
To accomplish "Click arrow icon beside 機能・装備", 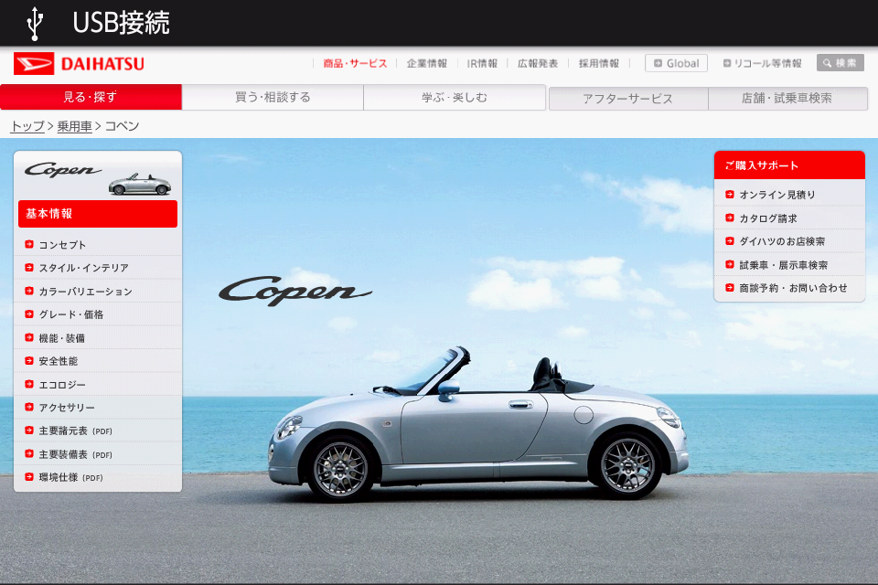I will click(x=29, y=337).
